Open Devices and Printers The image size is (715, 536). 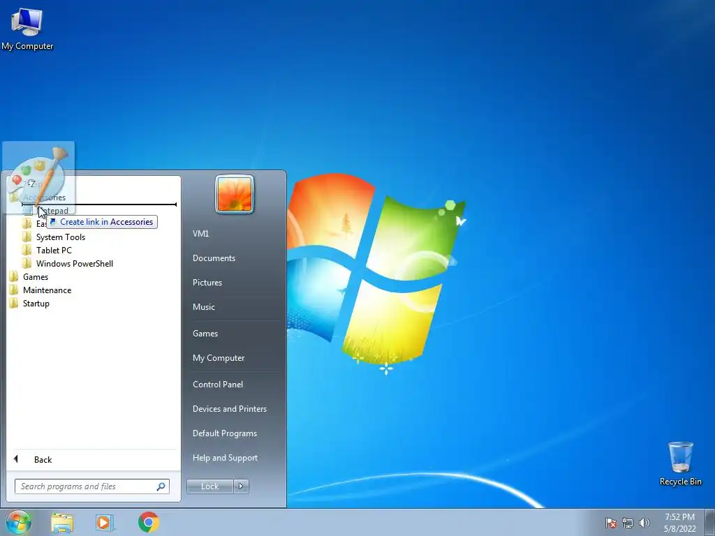click(x=229, y=409)
